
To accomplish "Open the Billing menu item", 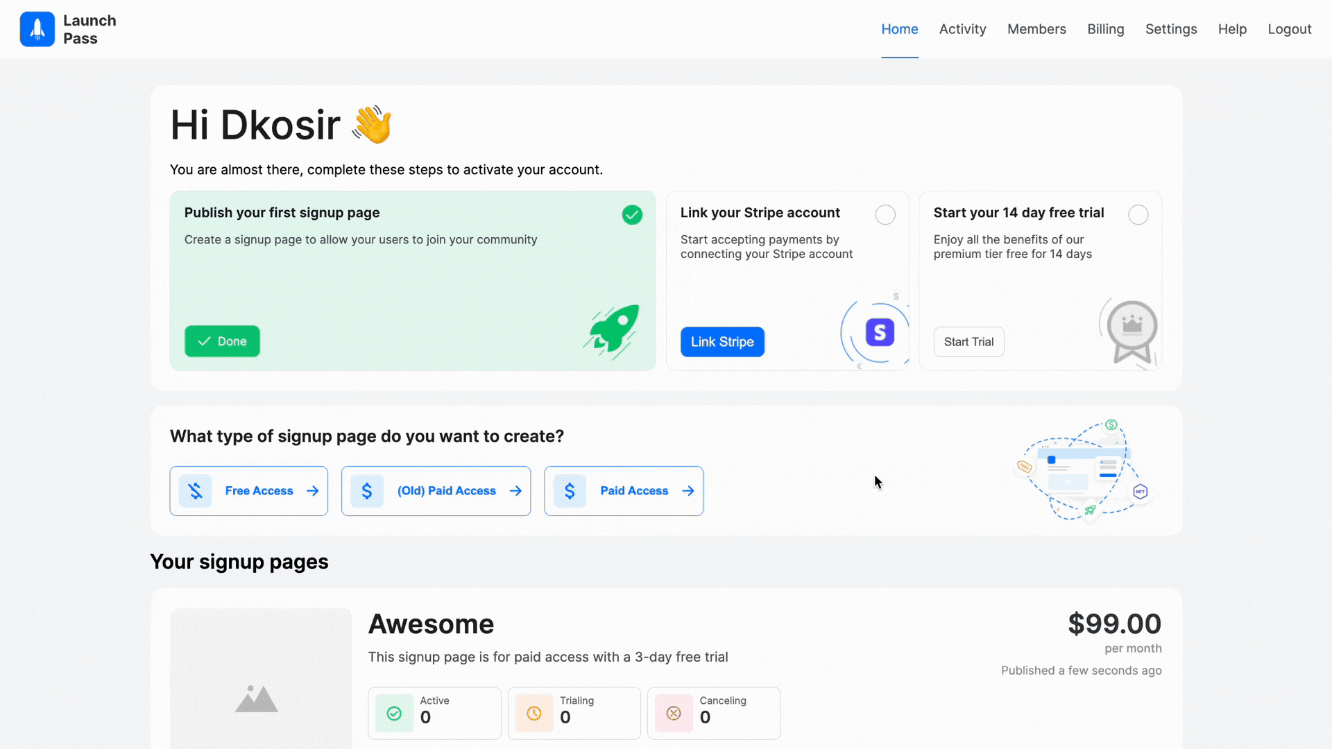I will 1106,28.
